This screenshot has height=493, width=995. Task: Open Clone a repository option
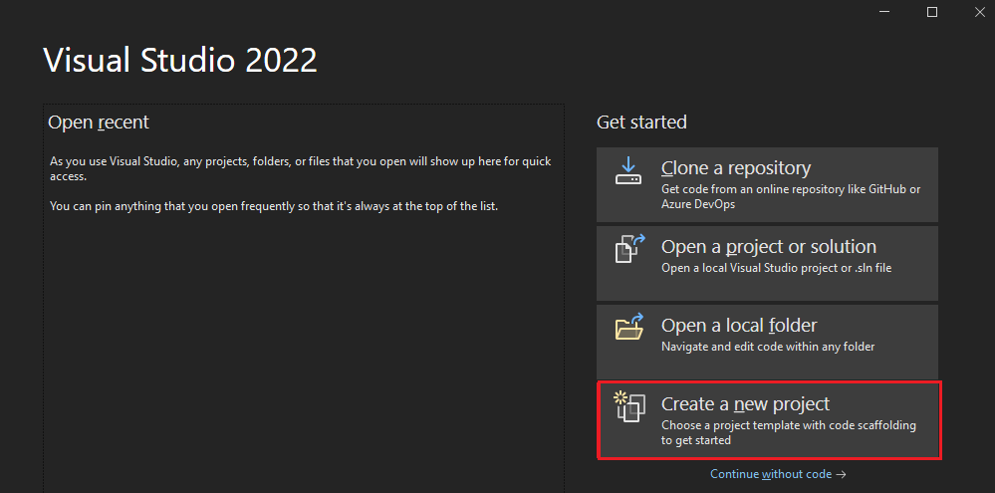tap(767, 184)
